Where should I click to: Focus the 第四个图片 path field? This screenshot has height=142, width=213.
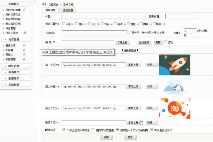click(94, 123)
